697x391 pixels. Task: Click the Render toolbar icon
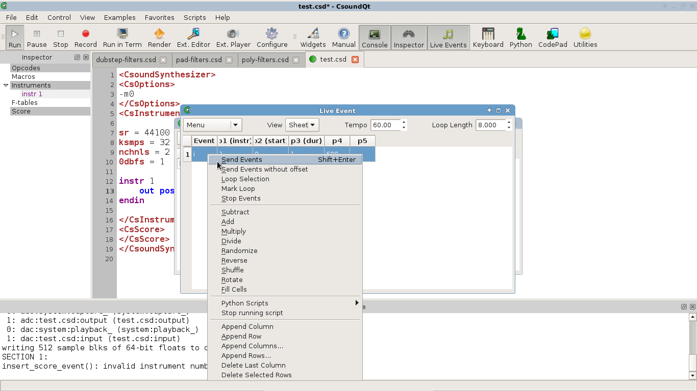pos(159,37)
